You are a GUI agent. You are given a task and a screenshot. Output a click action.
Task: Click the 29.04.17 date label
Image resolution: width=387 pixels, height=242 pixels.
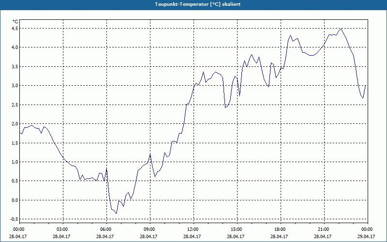pyautogui.click(x=366, y=236)
